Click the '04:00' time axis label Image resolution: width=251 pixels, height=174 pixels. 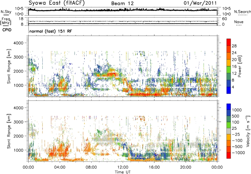click(60, 167)
